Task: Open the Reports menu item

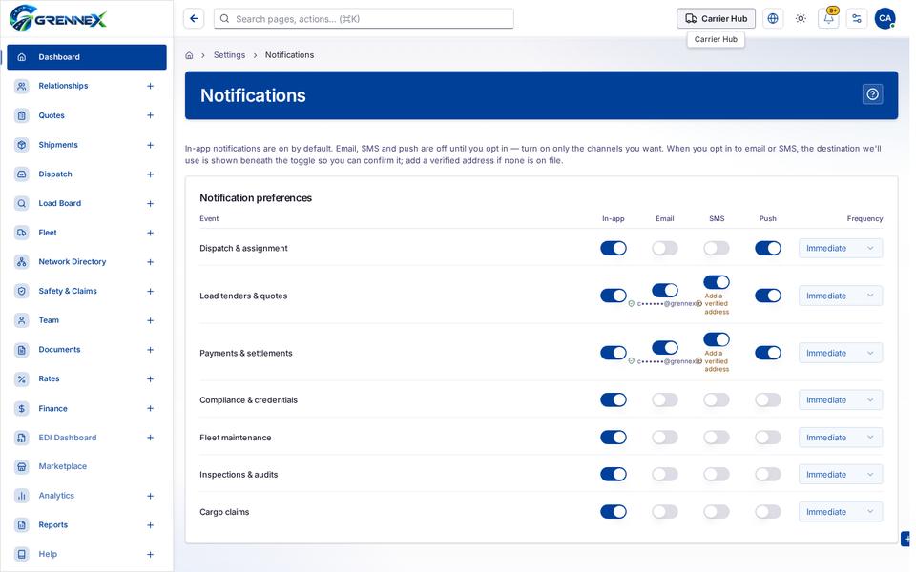Action: coord(87,524)
